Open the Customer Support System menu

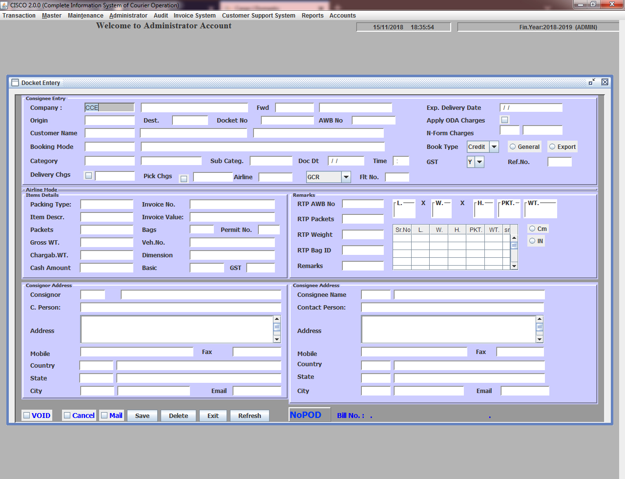(x=259, y=16)
